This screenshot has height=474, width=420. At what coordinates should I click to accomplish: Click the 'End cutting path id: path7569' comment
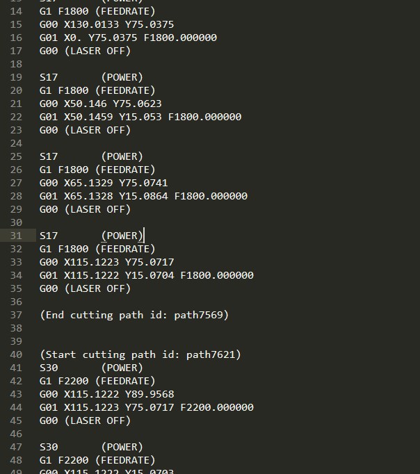134,315
